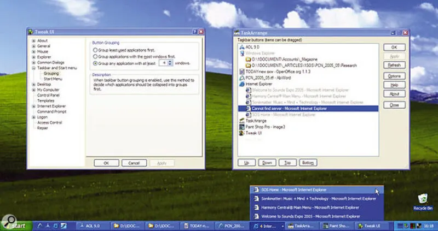Click Internet Explorer group icon in TaskArrange list
Image resolution: width=438 pixels, height=231 pixels.
(242, 84)
